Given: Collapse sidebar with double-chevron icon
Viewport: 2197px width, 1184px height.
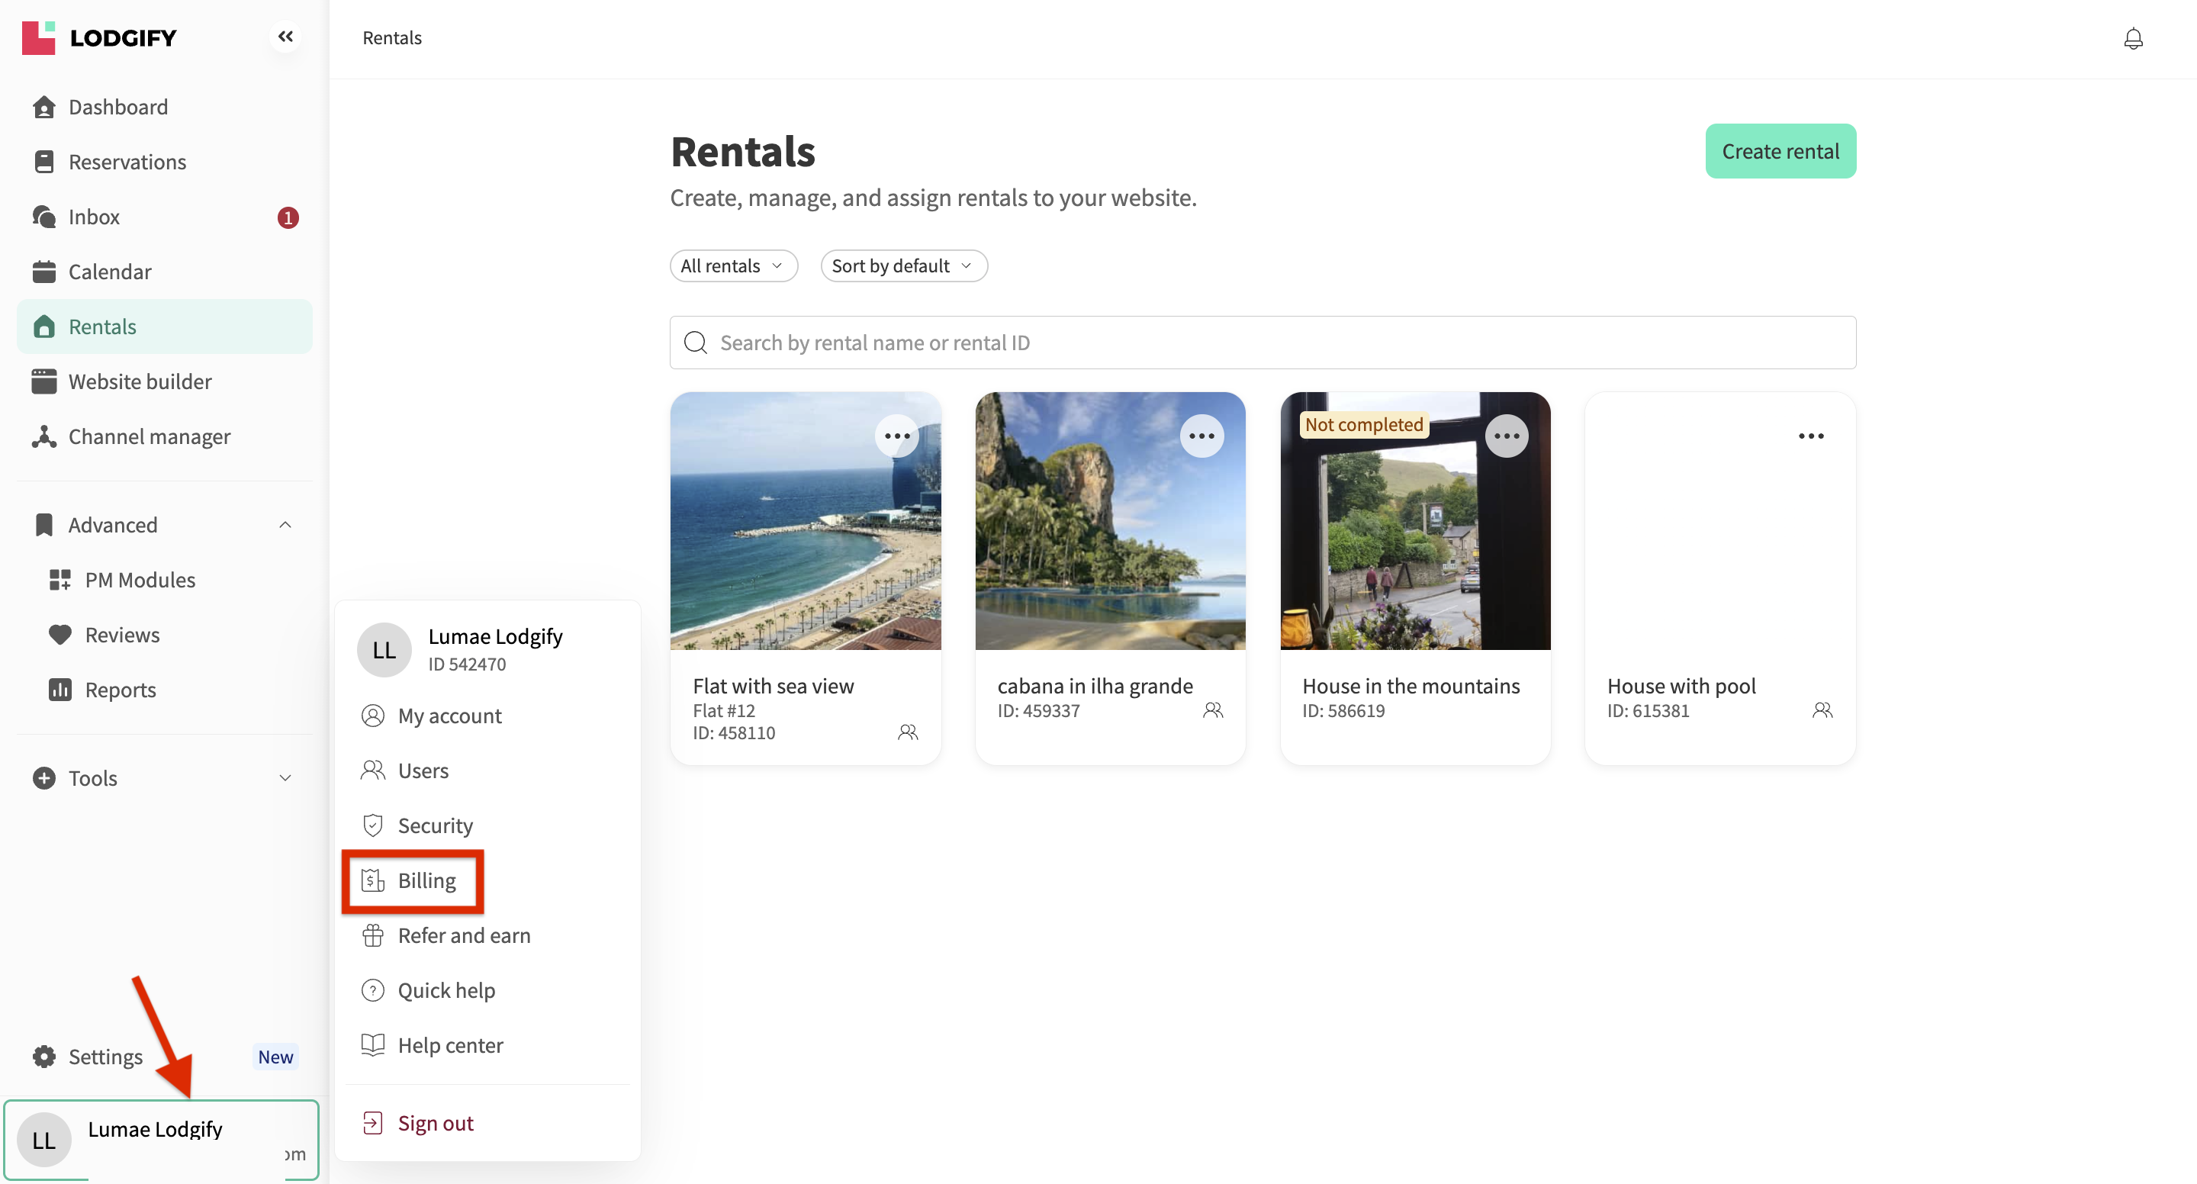Looking at the screenshot, I should tap(285, 37).
